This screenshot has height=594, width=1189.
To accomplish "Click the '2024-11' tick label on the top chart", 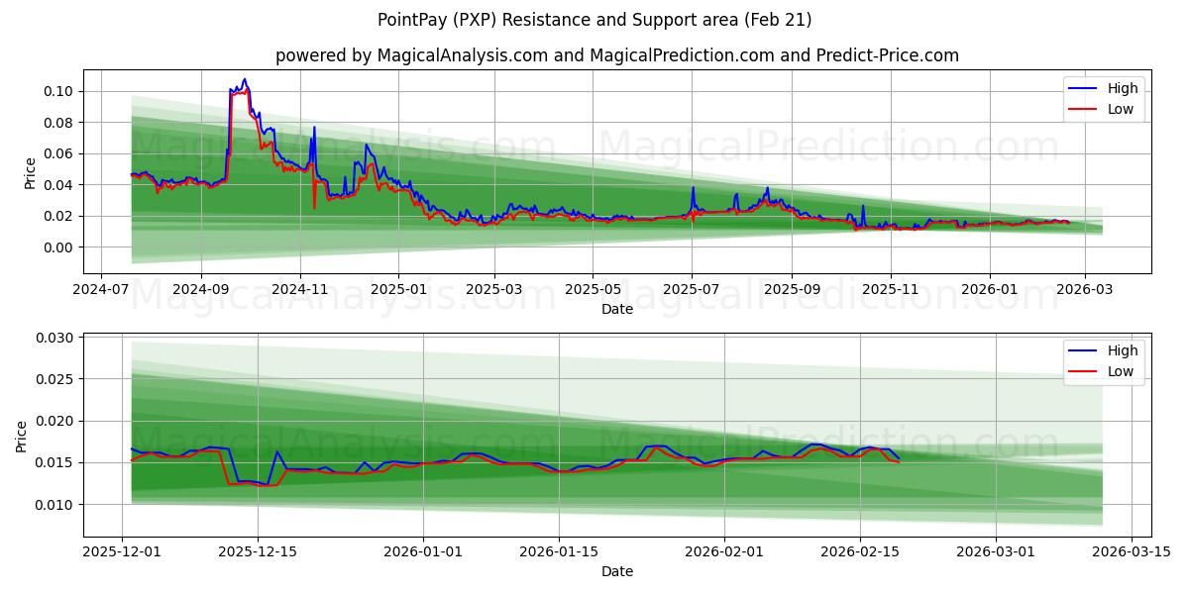I will [x=300, y=290].
